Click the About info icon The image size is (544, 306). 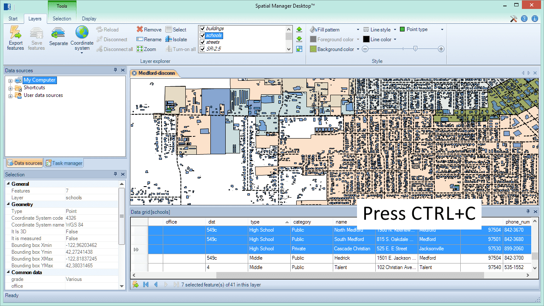tap(535, 19)
